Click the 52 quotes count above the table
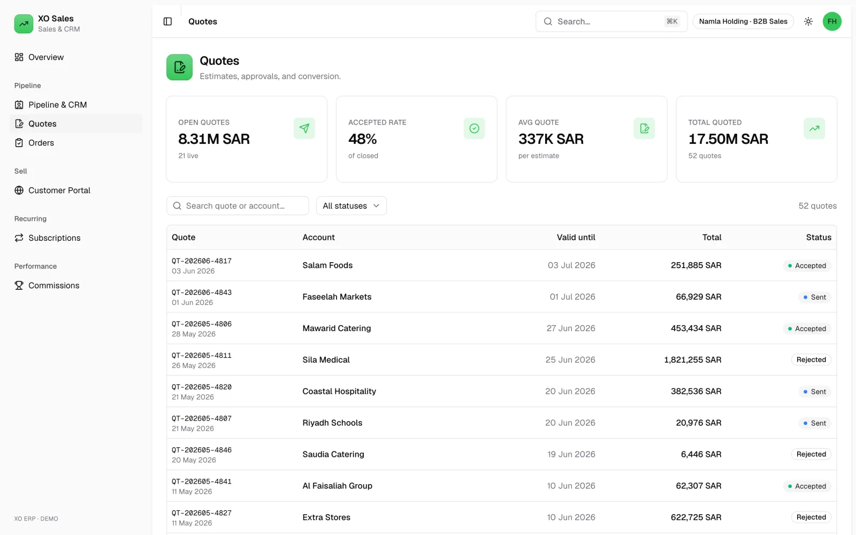856x535 pixels. pos(817,206)
